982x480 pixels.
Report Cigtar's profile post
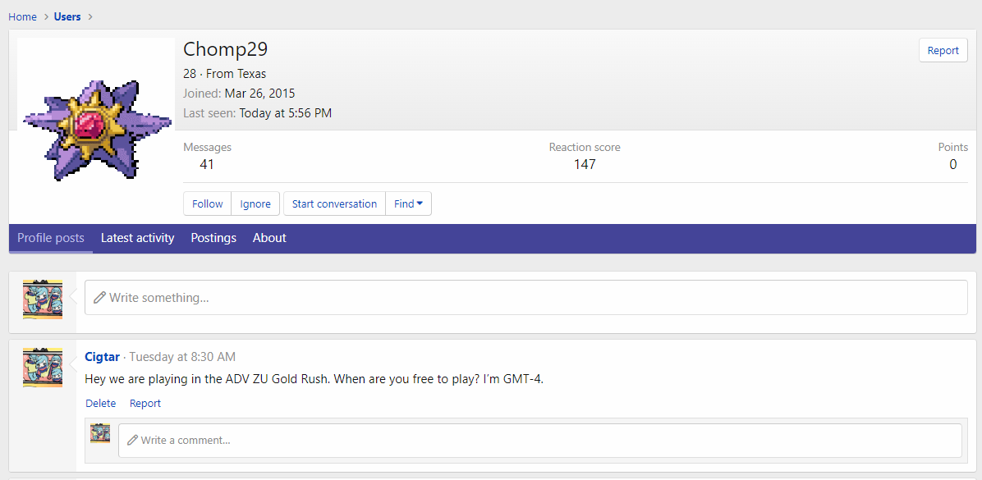[x=145, y=403]
